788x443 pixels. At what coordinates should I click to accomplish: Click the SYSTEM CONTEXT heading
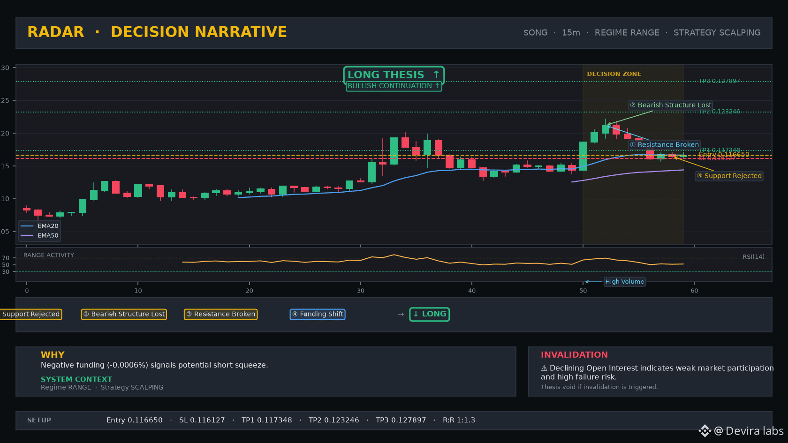(76, 379)
